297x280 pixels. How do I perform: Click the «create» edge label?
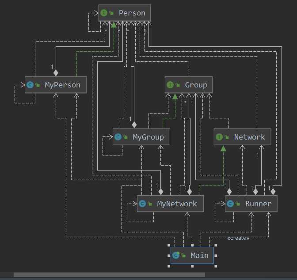point(238,238)
